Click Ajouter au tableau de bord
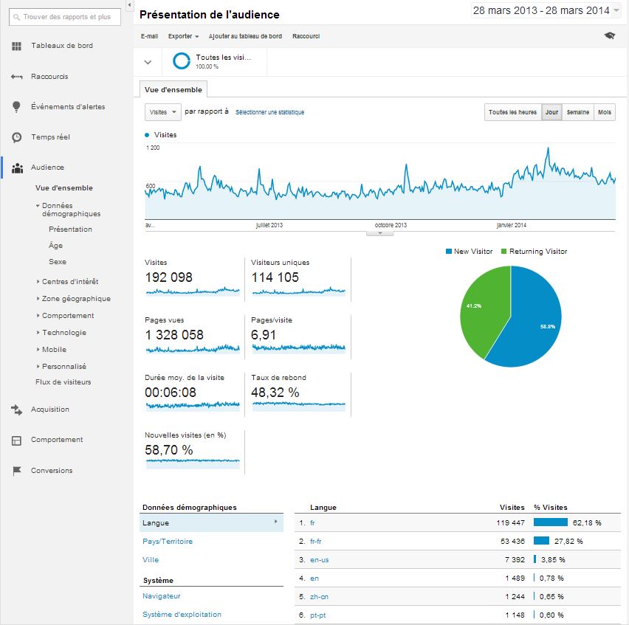 pyautogui.click(x=245, y=36)
